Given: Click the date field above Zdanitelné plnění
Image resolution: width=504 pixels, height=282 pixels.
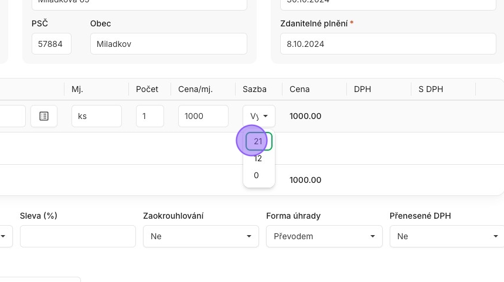Looking at the screenshot, I should pyautogui.click(x=388, y=4).
